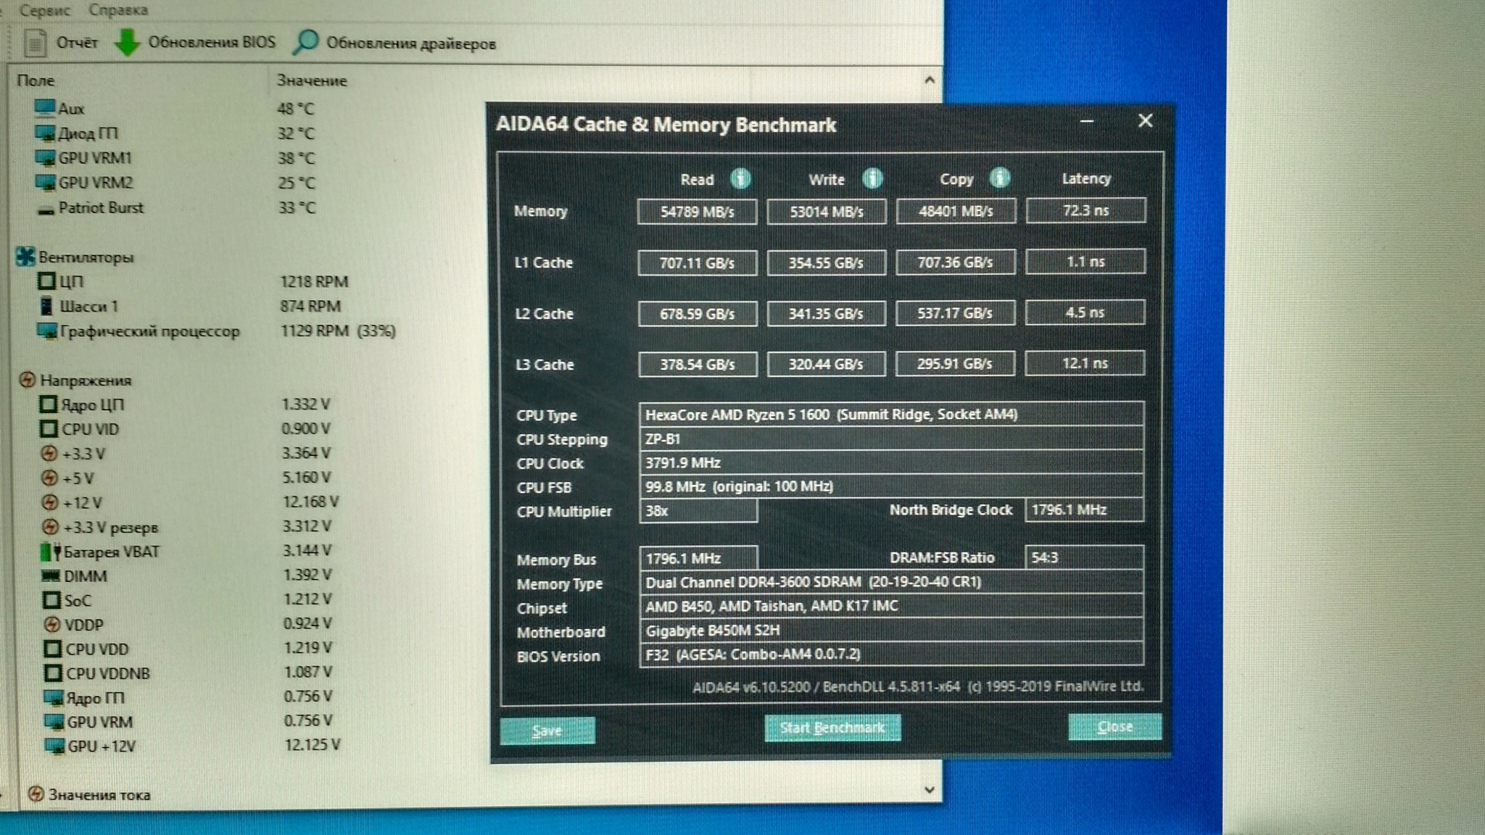1485x835 pixels.
Task: Select the Шасси 1 fan icon
Action: [46, 306]
